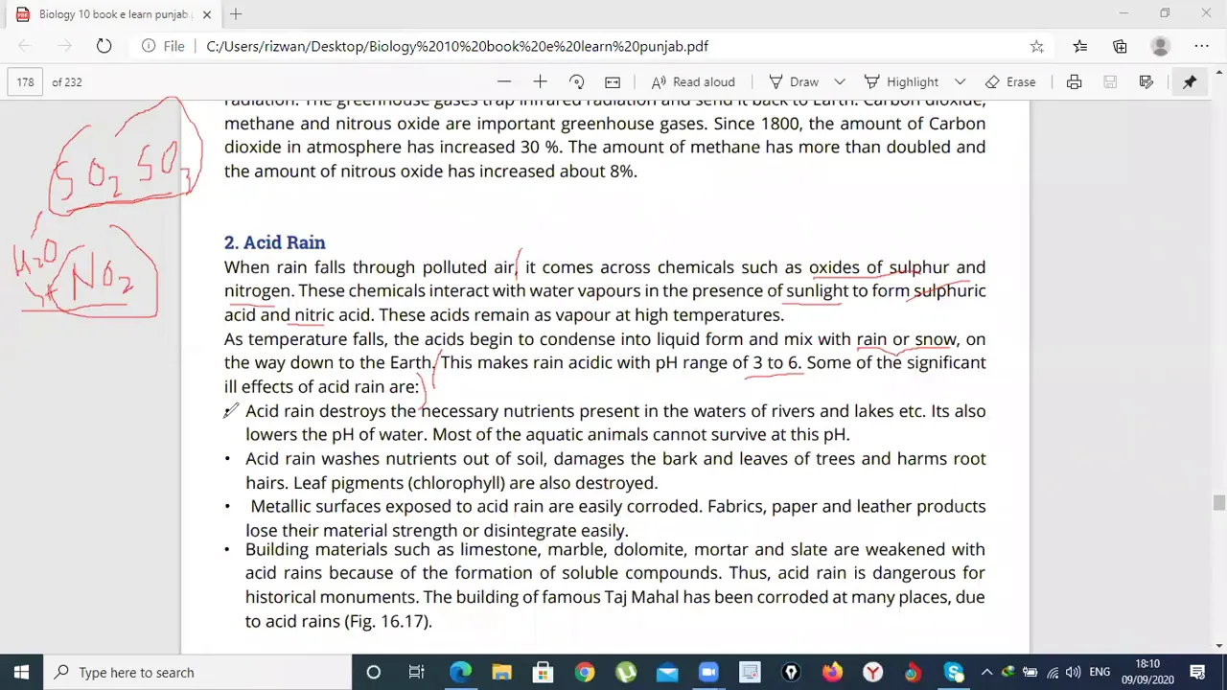Open Wi-Fi network settings in tray

point(1053,673)
